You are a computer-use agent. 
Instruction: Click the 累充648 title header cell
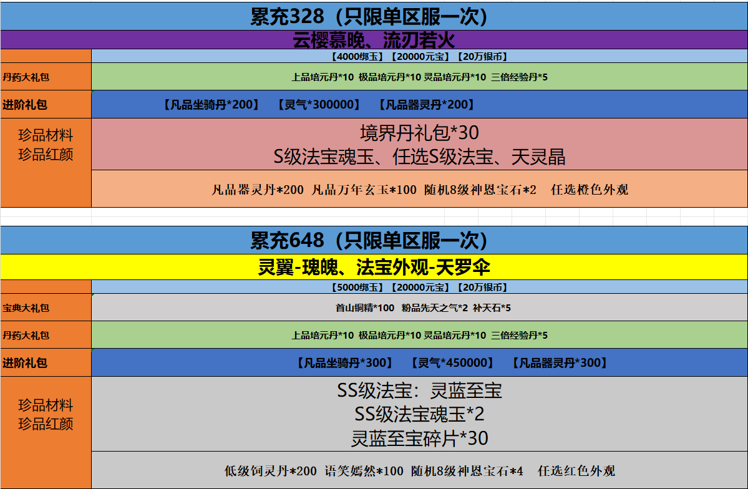pos(374,240)
